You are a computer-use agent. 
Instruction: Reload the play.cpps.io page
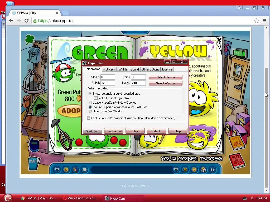point(26,21)
